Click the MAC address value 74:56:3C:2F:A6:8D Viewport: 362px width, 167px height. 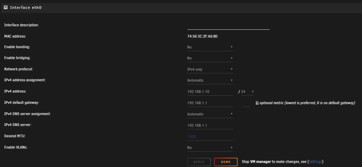point(202,36)
